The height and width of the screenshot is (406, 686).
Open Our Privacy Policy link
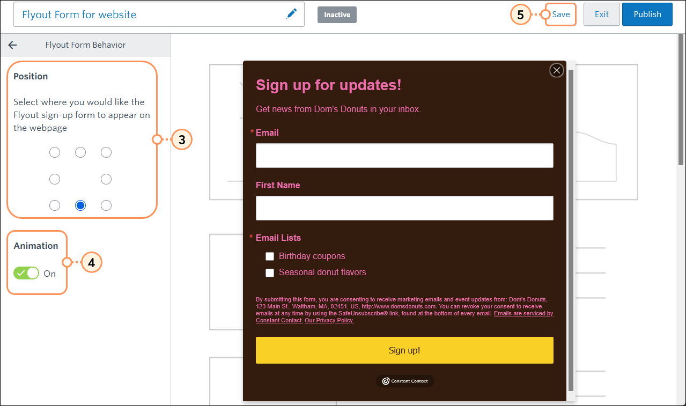tap(329, 320)
